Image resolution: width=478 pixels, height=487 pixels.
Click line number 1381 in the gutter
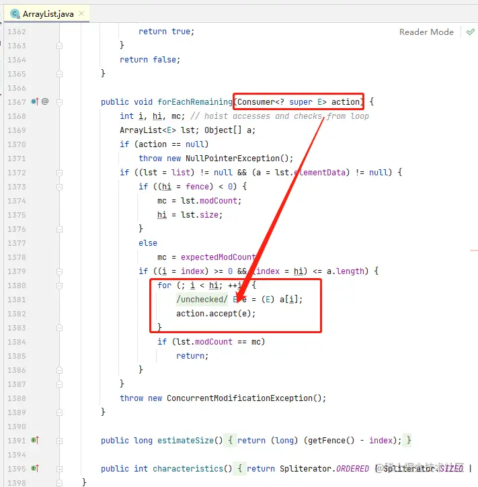tap(17, 300)
